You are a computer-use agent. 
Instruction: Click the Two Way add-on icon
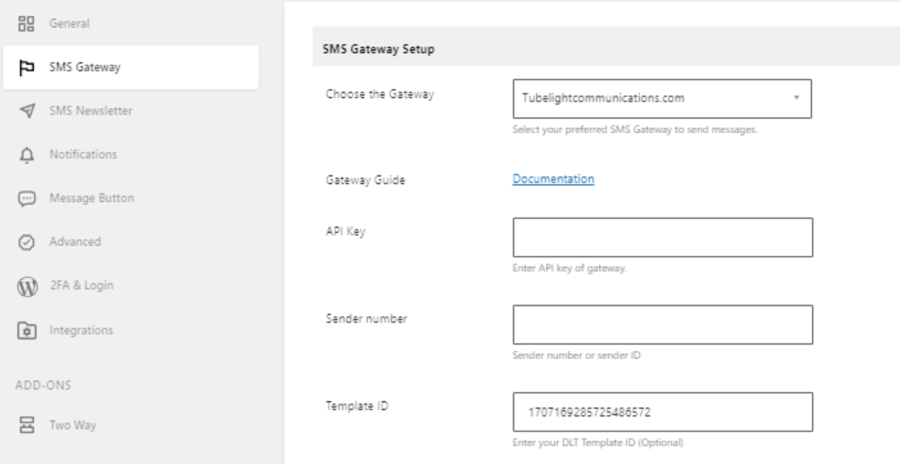click(x=26, y=425)
